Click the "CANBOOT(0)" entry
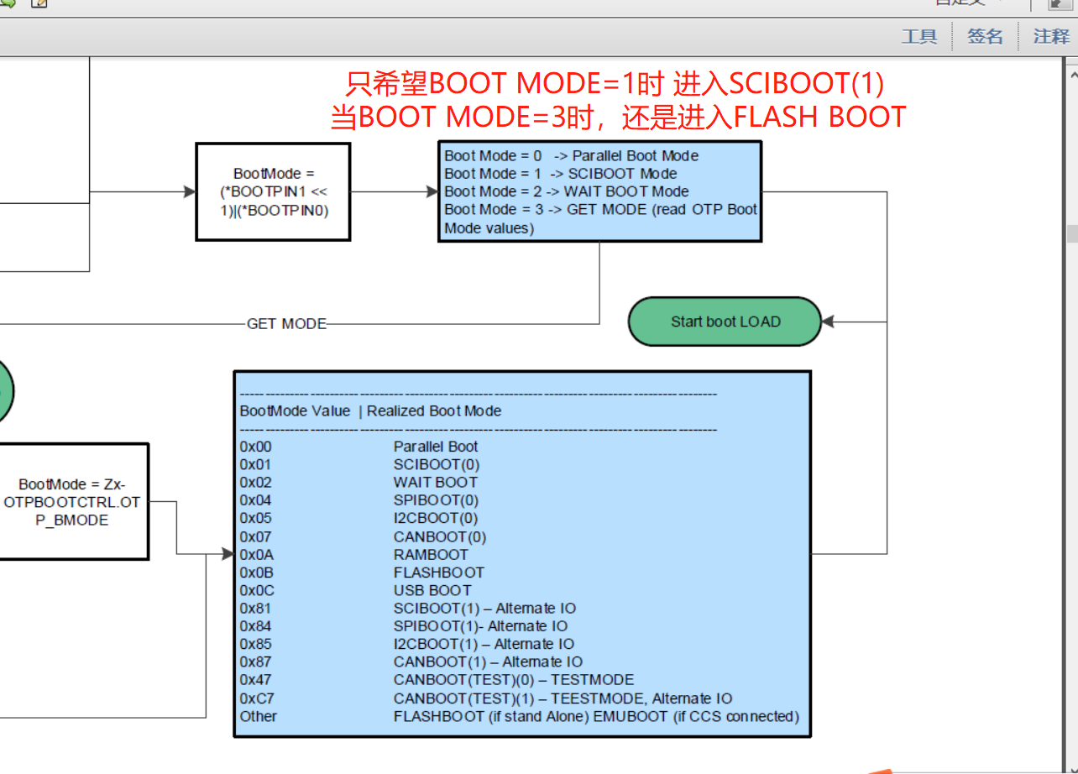Viewport: 1078px width, 774px height. tap(440, 536)
